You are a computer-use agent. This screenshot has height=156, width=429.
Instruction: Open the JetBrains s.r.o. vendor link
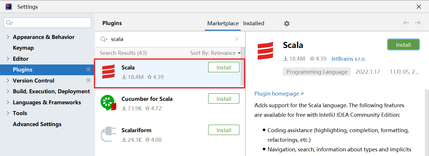pyautogui.click(x=348, y=59)
